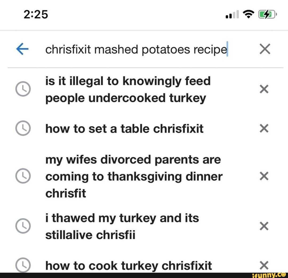This screenshot has height=278, width=288.
Task: Delete the thawed turkey suggestion with its X
Action: pos(264,226)
